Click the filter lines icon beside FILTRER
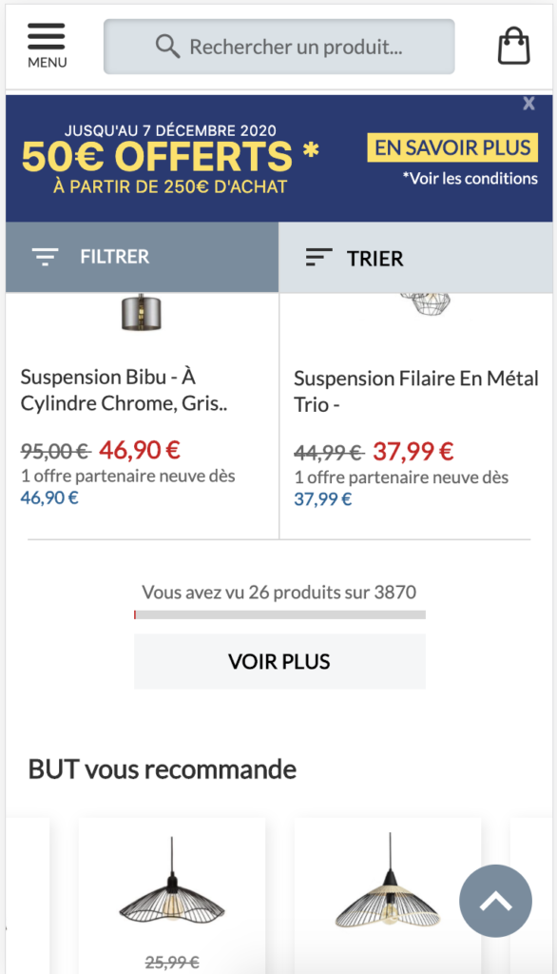 pos(46,257)
